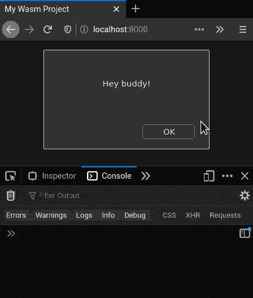This screenshot has width=253, height=298.
Task: Toggle the Warnings filter
Action: point(51,215)
